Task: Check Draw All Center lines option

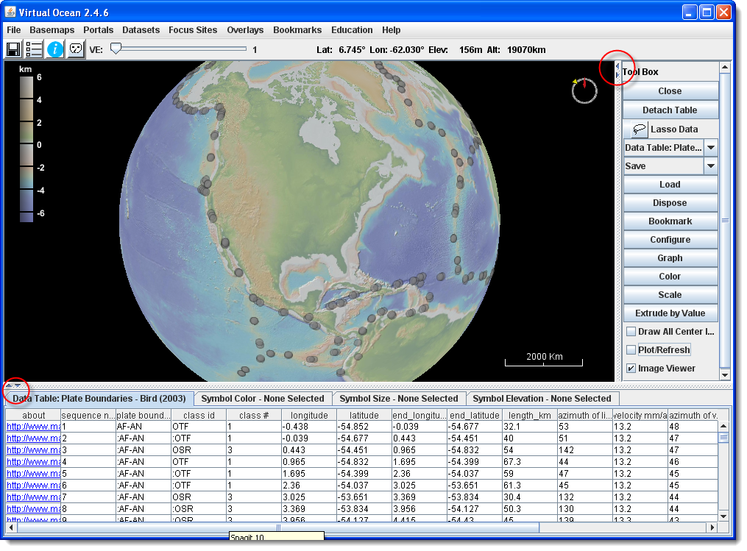Action: 630,331
